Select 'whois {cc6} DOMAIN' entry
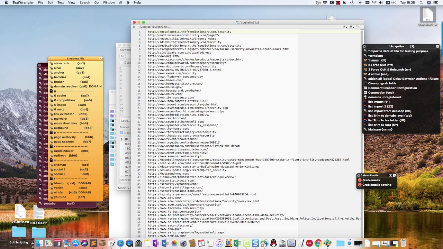 click(x=72, y=192)
